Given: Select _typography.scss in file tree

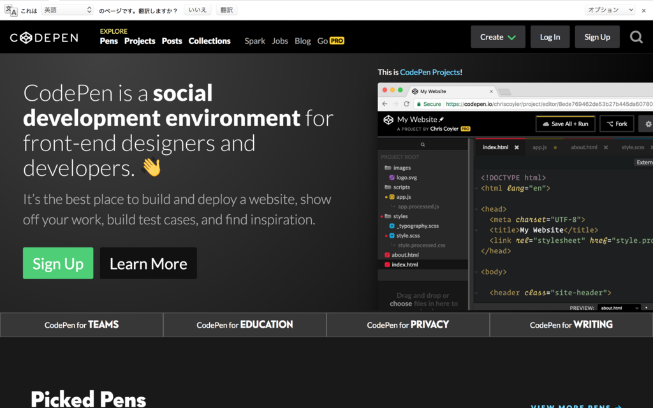Looking at the screenshot, I should pos(414,226).
